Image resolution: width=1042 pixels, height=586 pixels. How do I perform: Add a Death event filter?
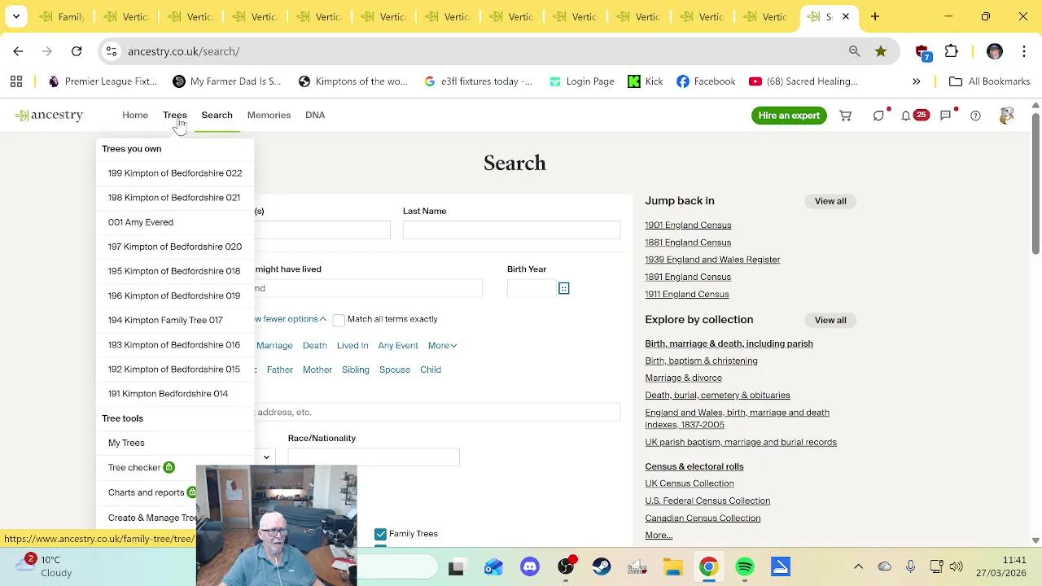coord(314,345)
